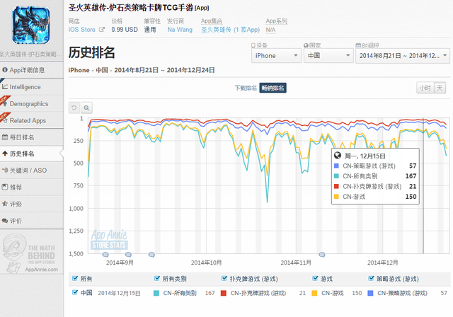Click the CN-游戏 yellow legend swatch

(x=336, y=195)
